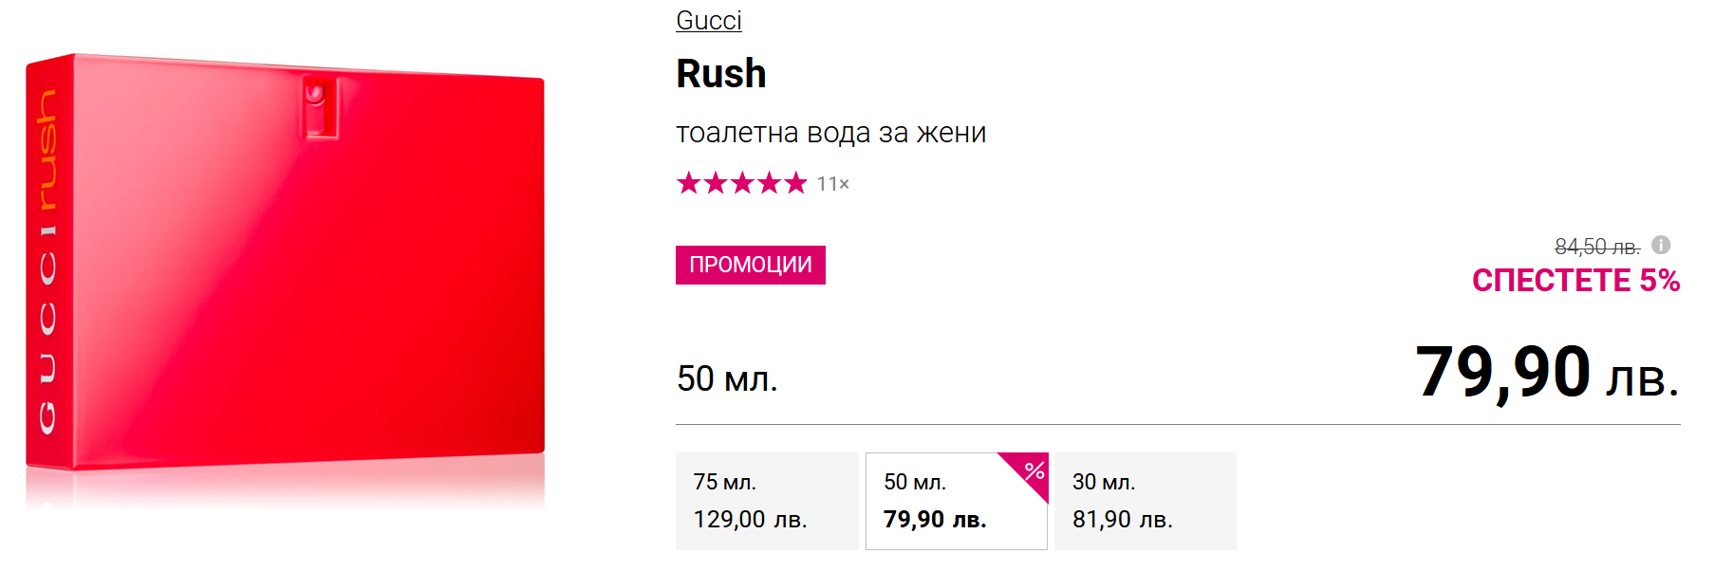Click the large 79,90 лв. price
Viewport: 1733px width, 571px height.
(x=1546, y=373)
